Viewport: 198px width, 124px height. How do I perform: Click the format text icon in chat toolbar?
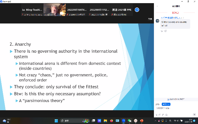[157, 115]
